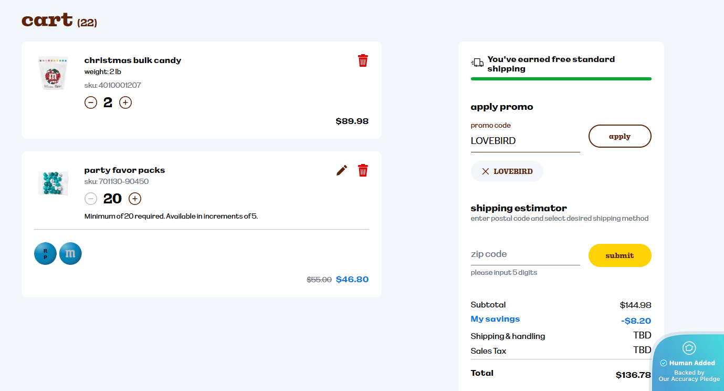
Task: Click into the zip code field
Action: (525, 254)
